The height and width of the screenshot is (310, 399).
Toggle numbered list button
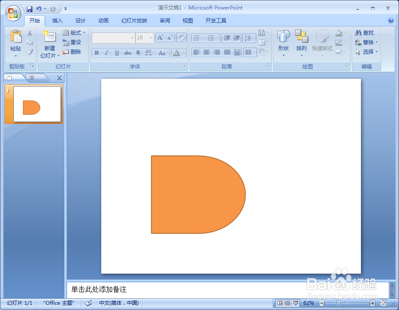pyautogui.click(x=211, y=38)
